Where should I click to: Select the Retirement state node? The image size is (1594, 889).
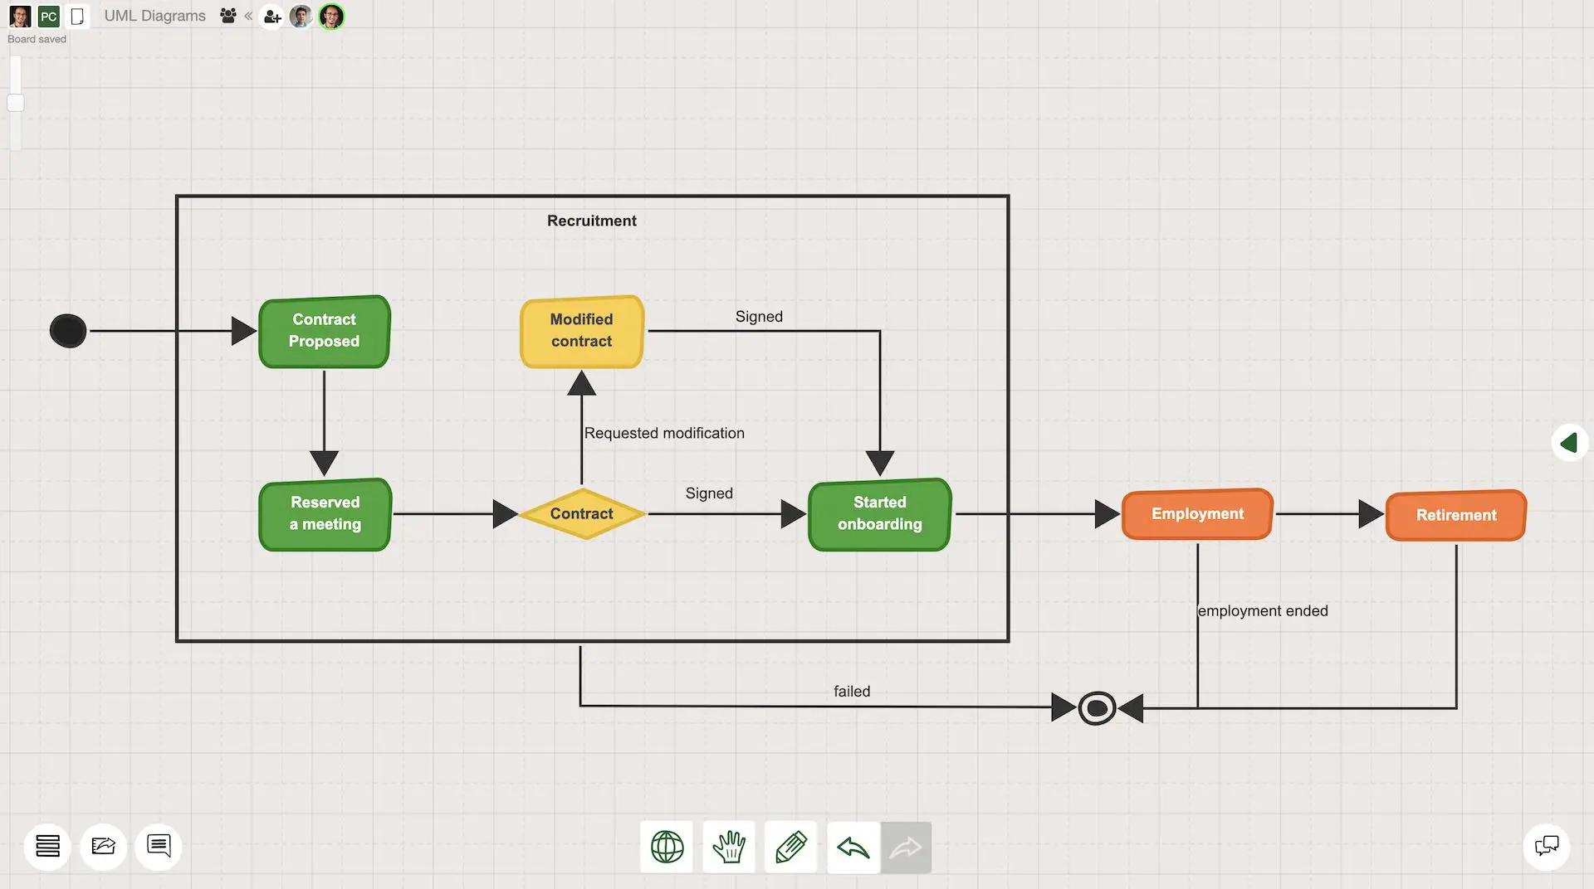coord(1456,515)
